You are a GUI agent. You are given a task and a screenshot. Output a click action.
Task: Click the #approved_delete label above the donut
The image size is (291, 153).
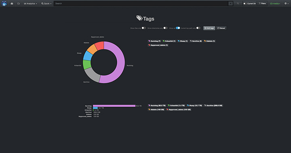(x=97, y=37)
